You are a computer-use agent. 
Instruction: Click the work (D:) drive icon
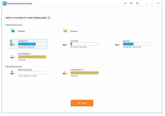(65, 45)
